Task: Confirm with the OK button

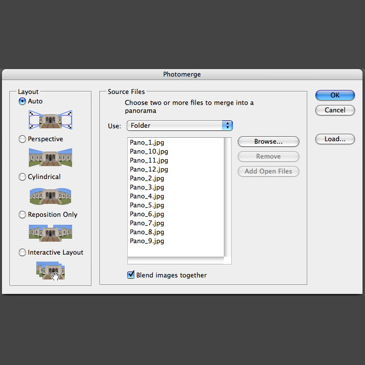Action: pos(335,95)
